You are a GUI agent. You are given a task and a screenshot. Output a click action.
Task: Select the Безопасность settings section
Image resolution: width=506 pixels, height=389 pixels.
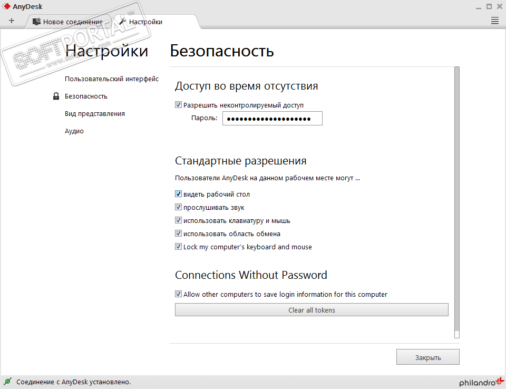[x=86, y=96]
